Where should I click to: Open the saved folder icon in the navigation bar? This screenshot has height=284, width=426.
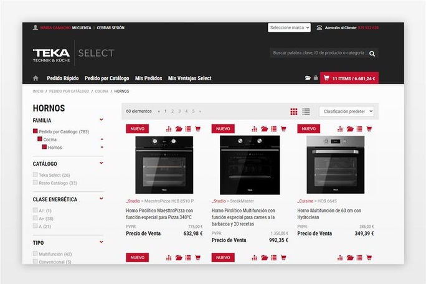click(x=308, y=78)
